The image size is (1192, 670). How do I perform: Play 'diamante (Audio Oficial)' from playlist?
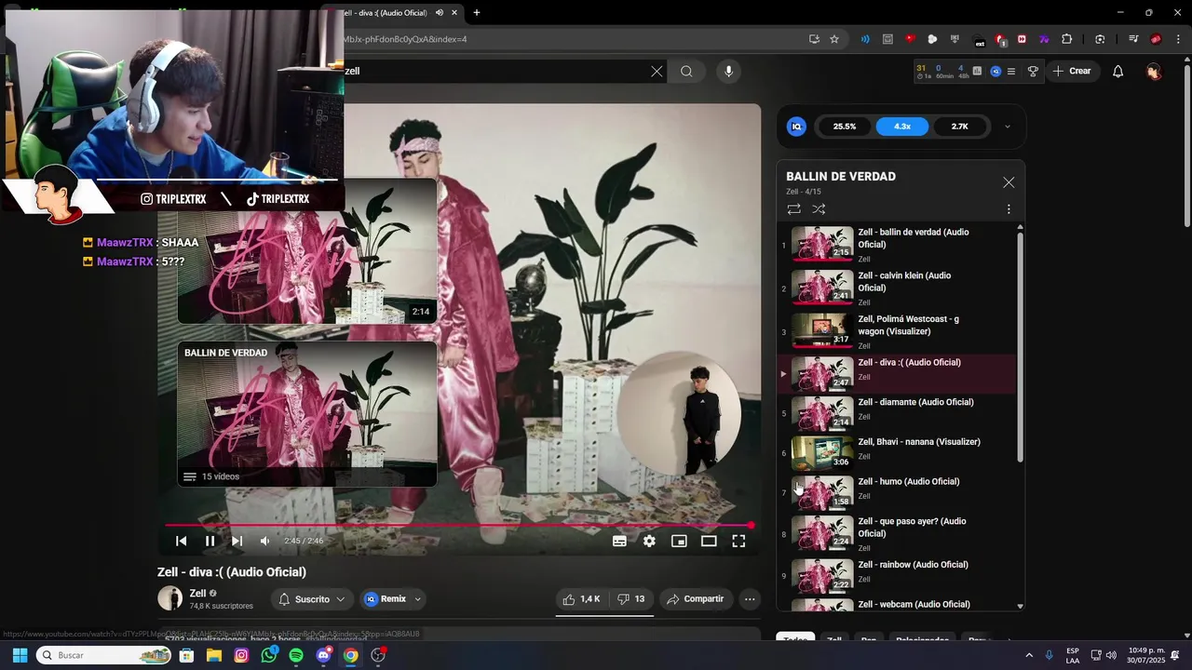click(896, 413)
